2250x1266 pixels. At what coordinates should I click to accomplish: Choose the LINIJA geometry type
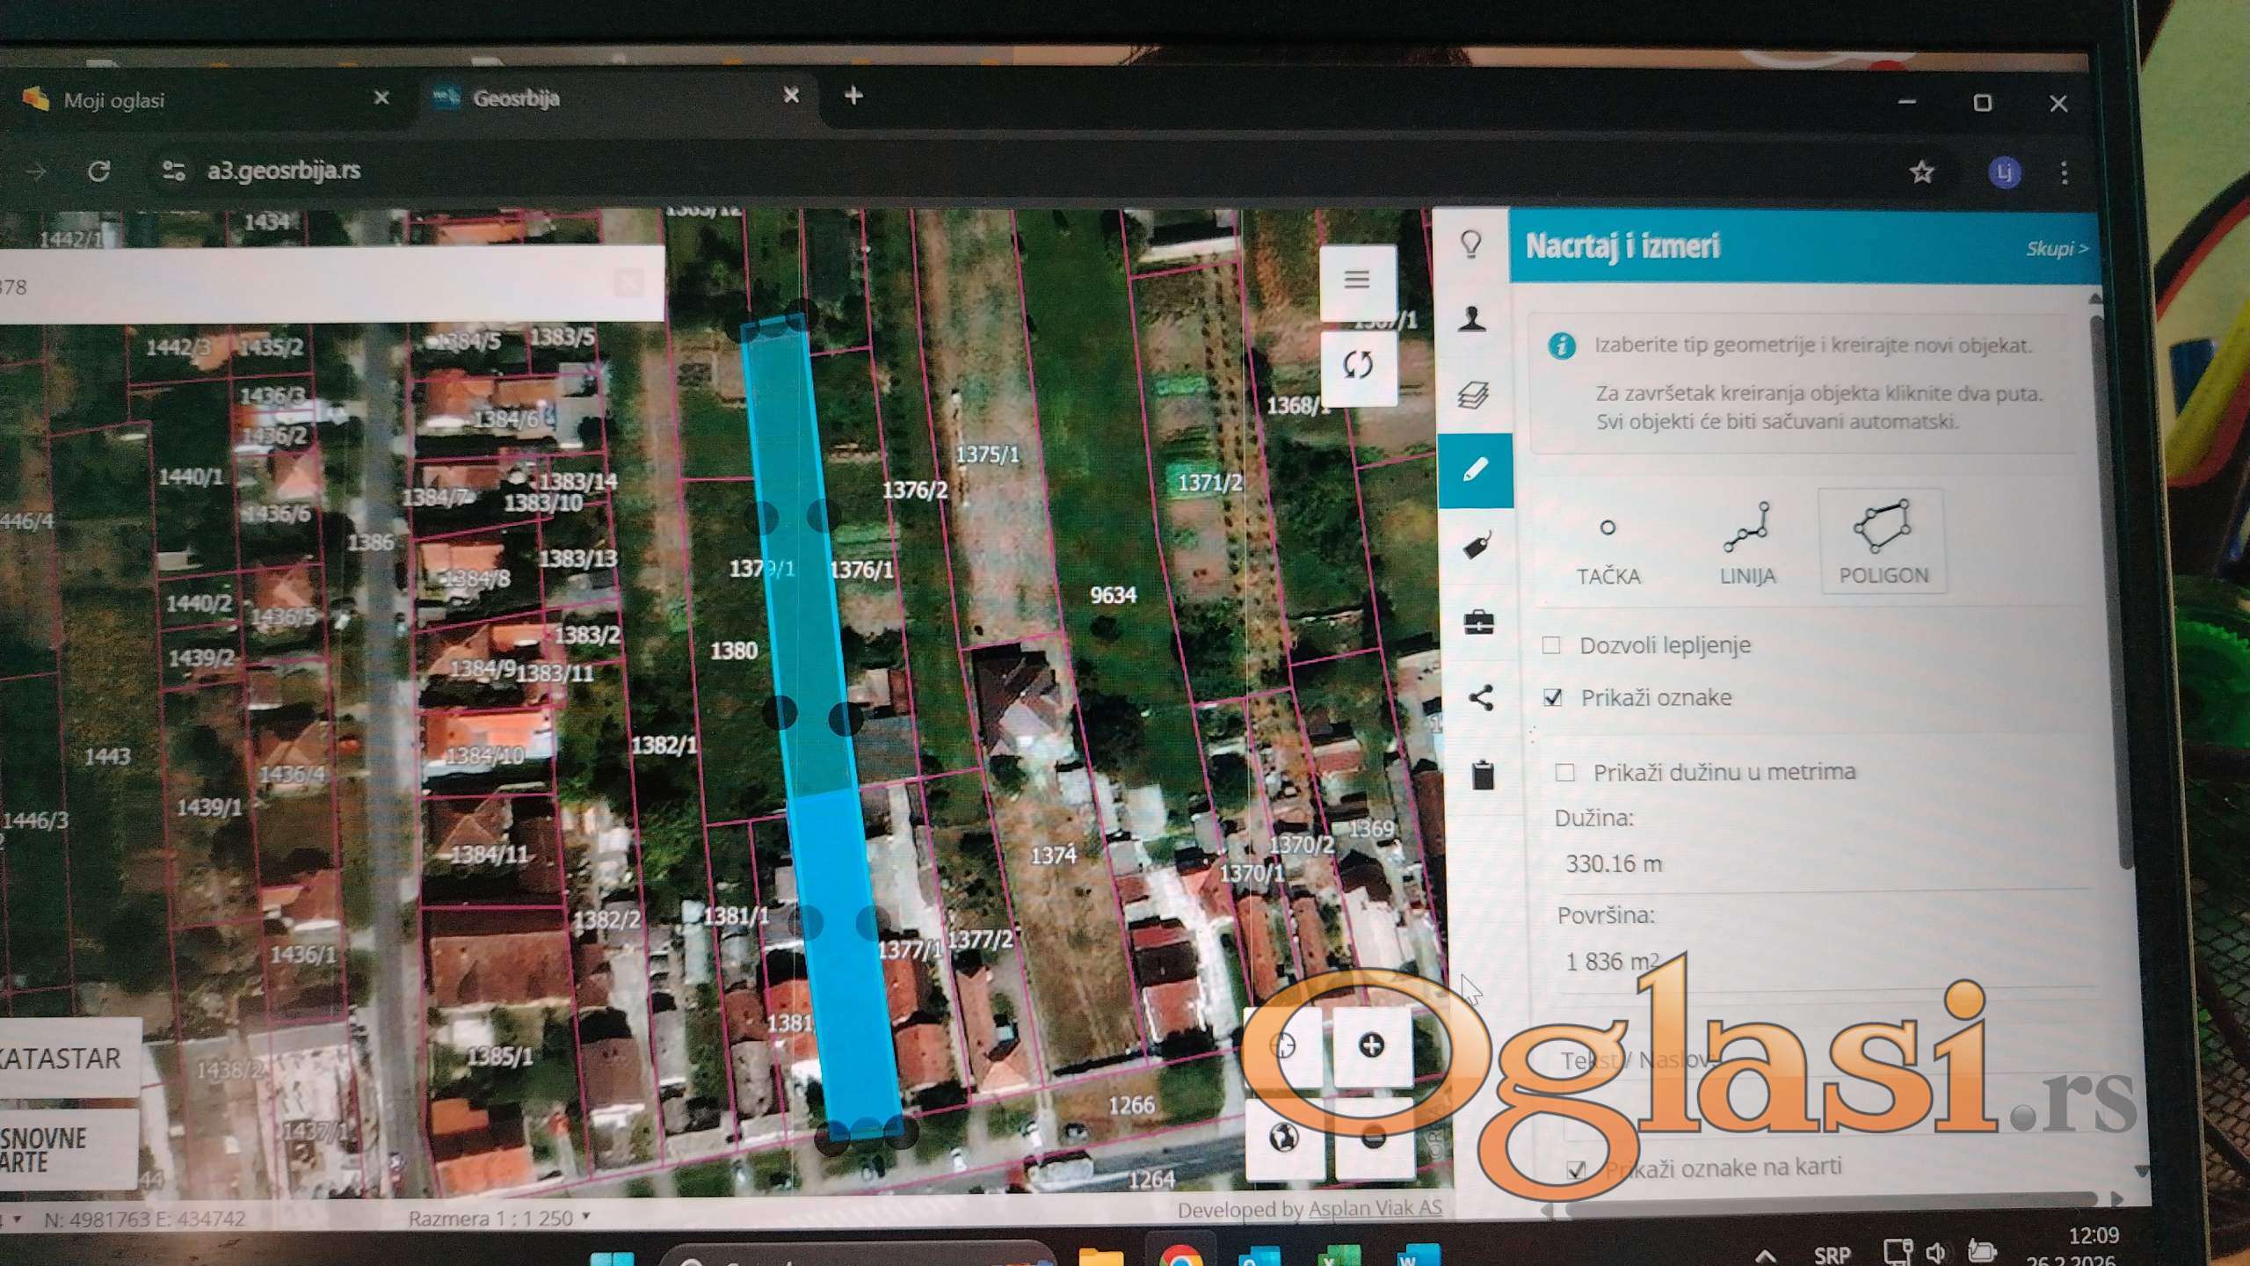click(1746, 542)
